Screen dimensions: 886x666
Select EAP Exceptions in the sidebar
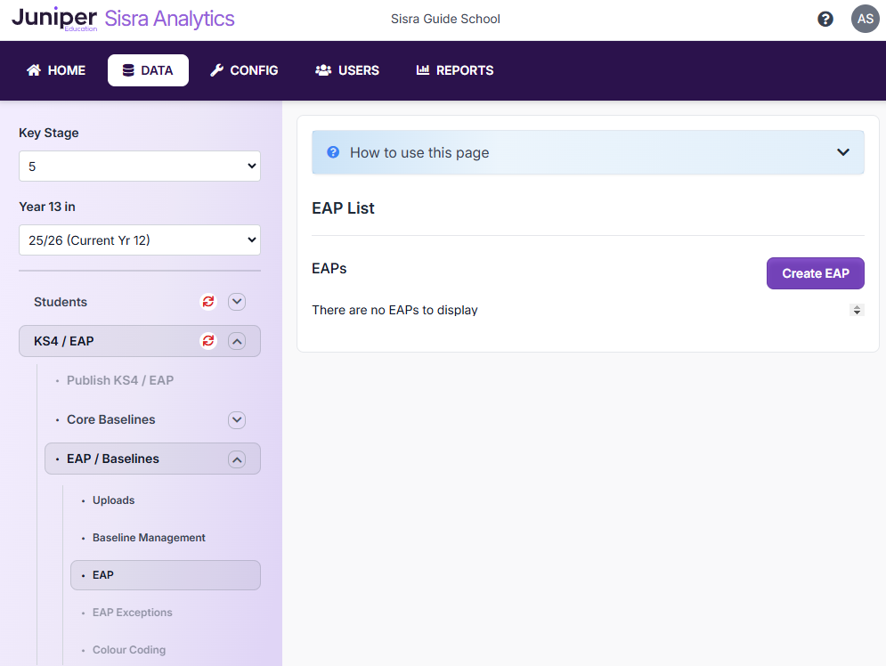[x=132, y=613]
